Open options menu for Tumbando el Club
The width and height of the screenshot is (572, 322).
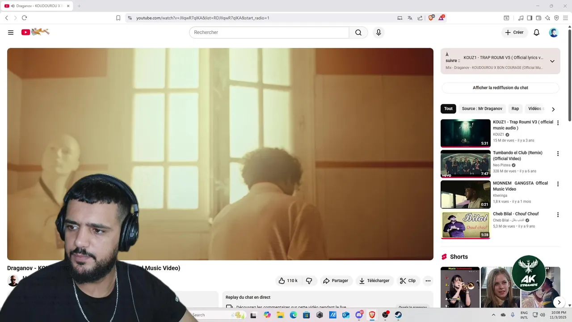click(x=558, y=154)
